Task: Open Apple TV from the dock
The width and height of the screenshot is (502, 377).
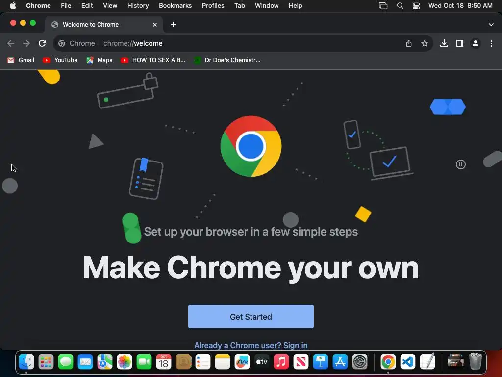Action: click(262, 362)
